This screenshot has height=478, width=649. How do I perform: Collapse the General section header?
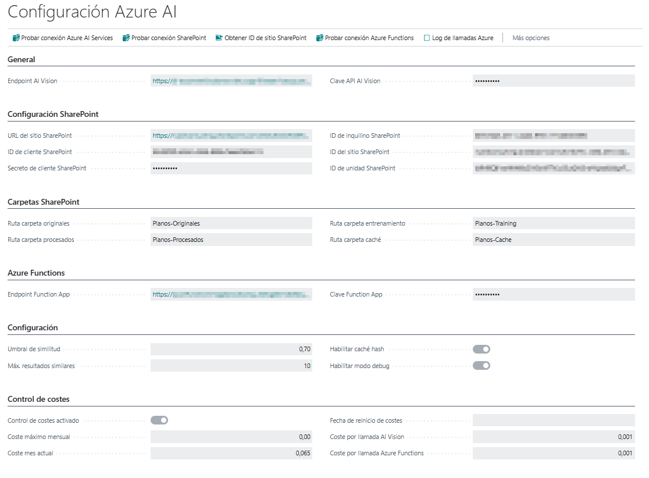click(x=21, y=59)
